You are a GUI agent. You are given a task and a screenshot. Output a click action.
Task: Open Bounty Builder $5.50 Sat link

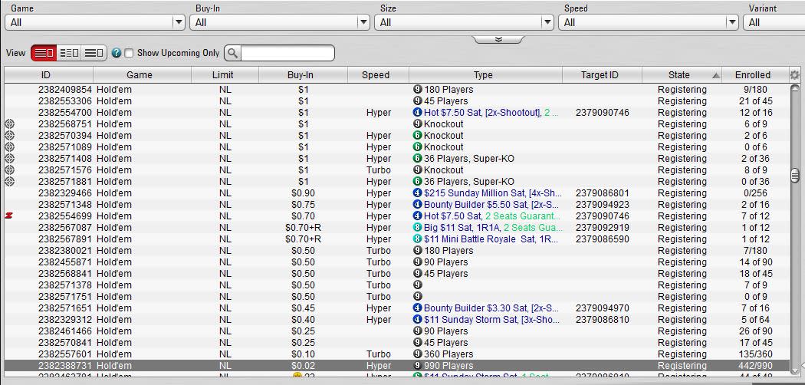(x=491, y=204)
